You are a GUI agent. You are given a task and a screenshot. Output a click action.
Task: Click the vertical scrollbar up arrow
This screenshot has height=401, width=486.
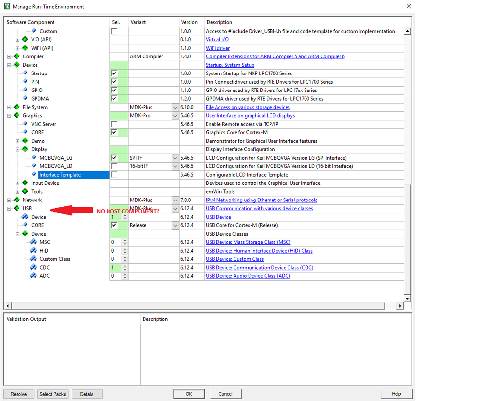pyautogui.click(x=407, y=31)
